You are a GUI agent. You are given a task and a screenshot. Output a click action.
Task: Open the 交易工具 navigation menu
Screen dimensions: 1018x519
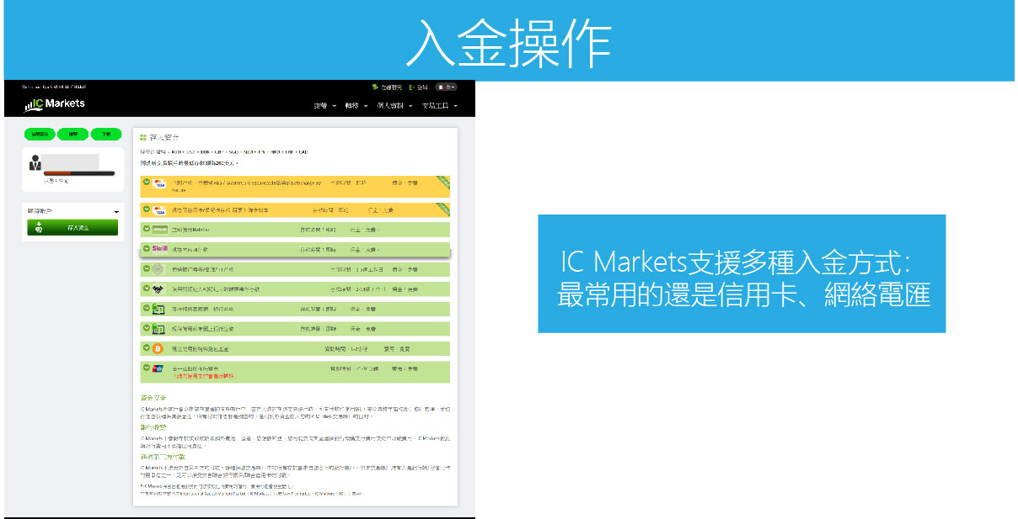tap(439, 106)
